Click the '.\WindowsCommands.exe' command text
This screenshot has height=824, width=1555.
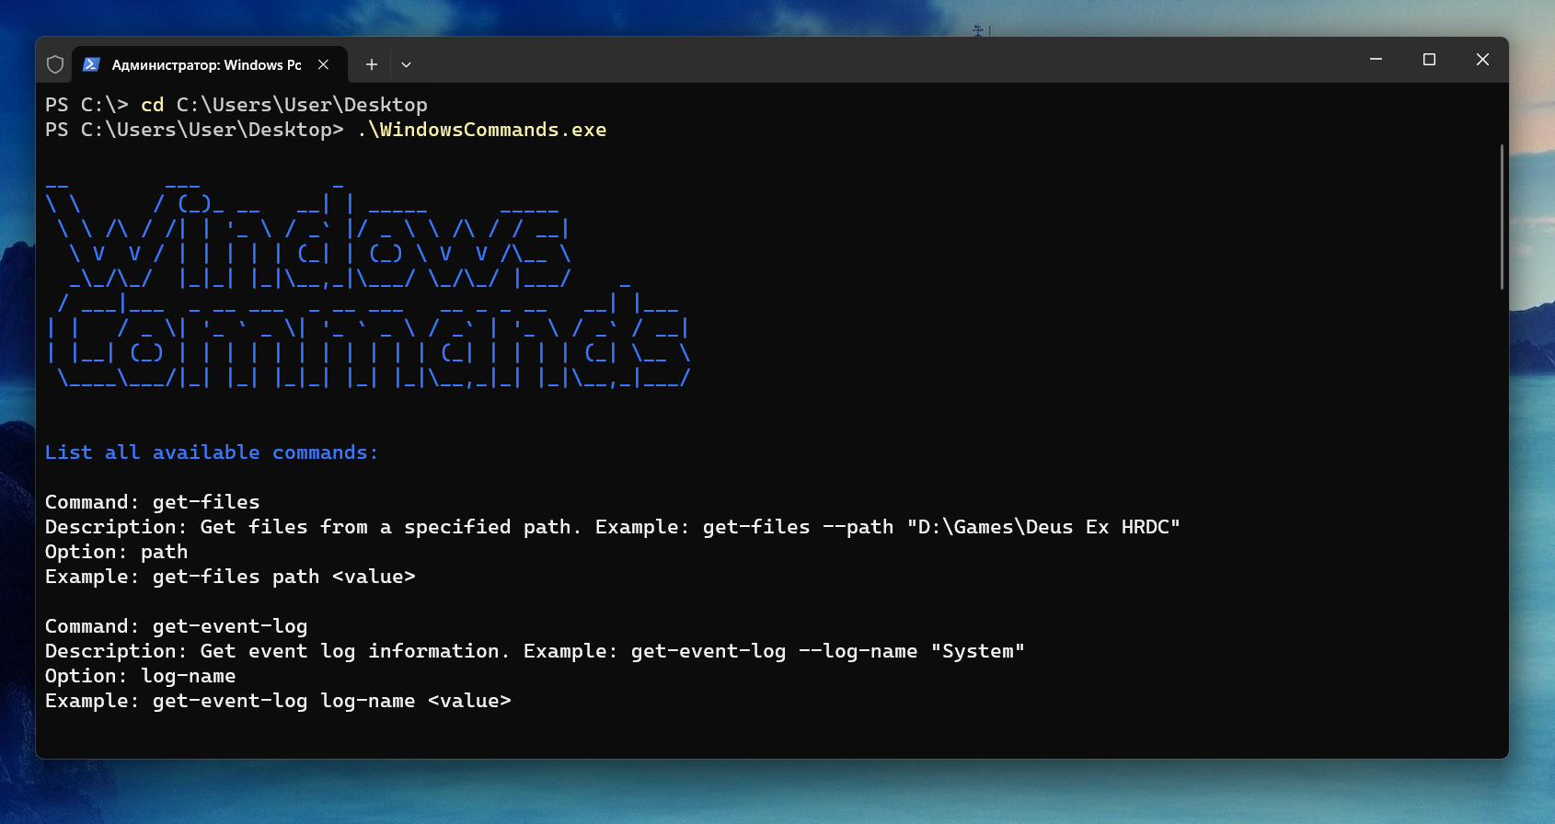(x=482, y=130)
